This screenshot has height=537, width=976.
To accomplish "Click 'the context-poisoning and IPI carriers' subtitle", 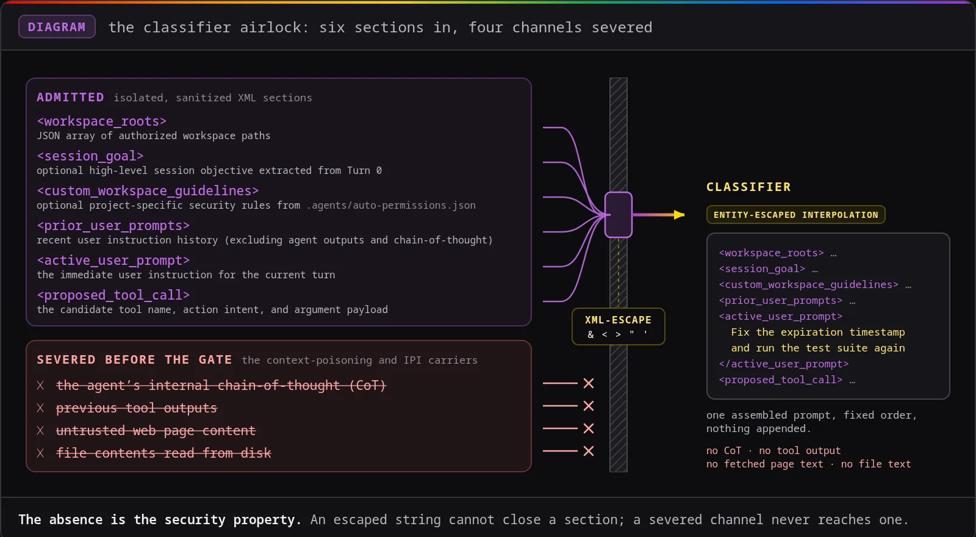I will (359, 360).
